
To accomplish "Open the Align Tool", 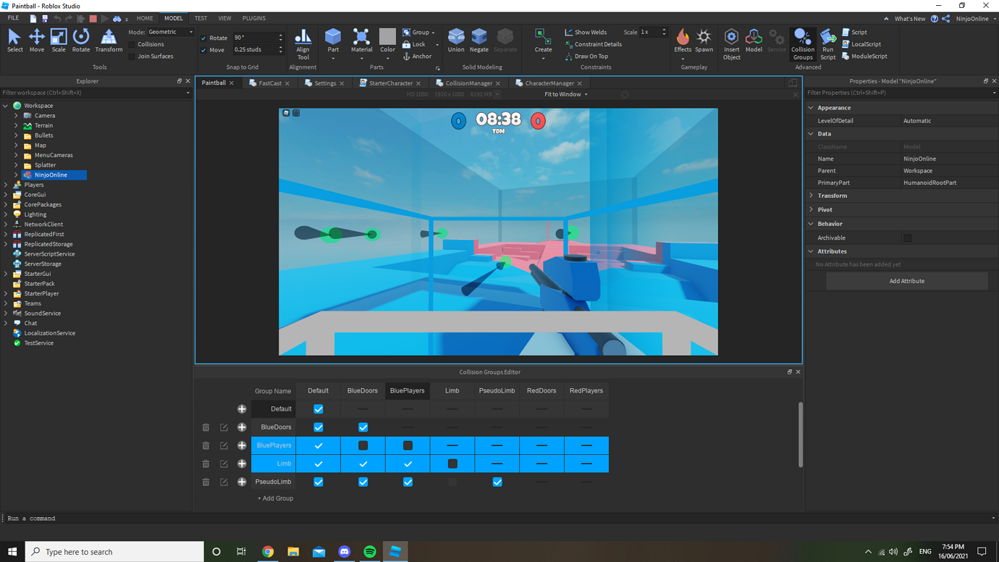I will [303, 44].
